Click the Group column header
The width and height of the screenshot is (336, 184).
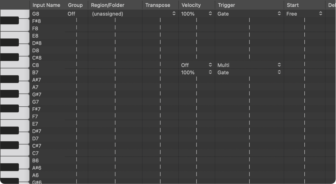pyautogui.click(x=75, y=5)
